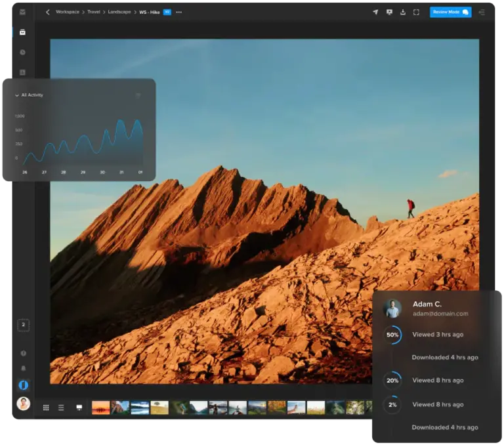Expand the All Activity dropdown
Viewport: 504px width, 445px height.
click(30, 95)
